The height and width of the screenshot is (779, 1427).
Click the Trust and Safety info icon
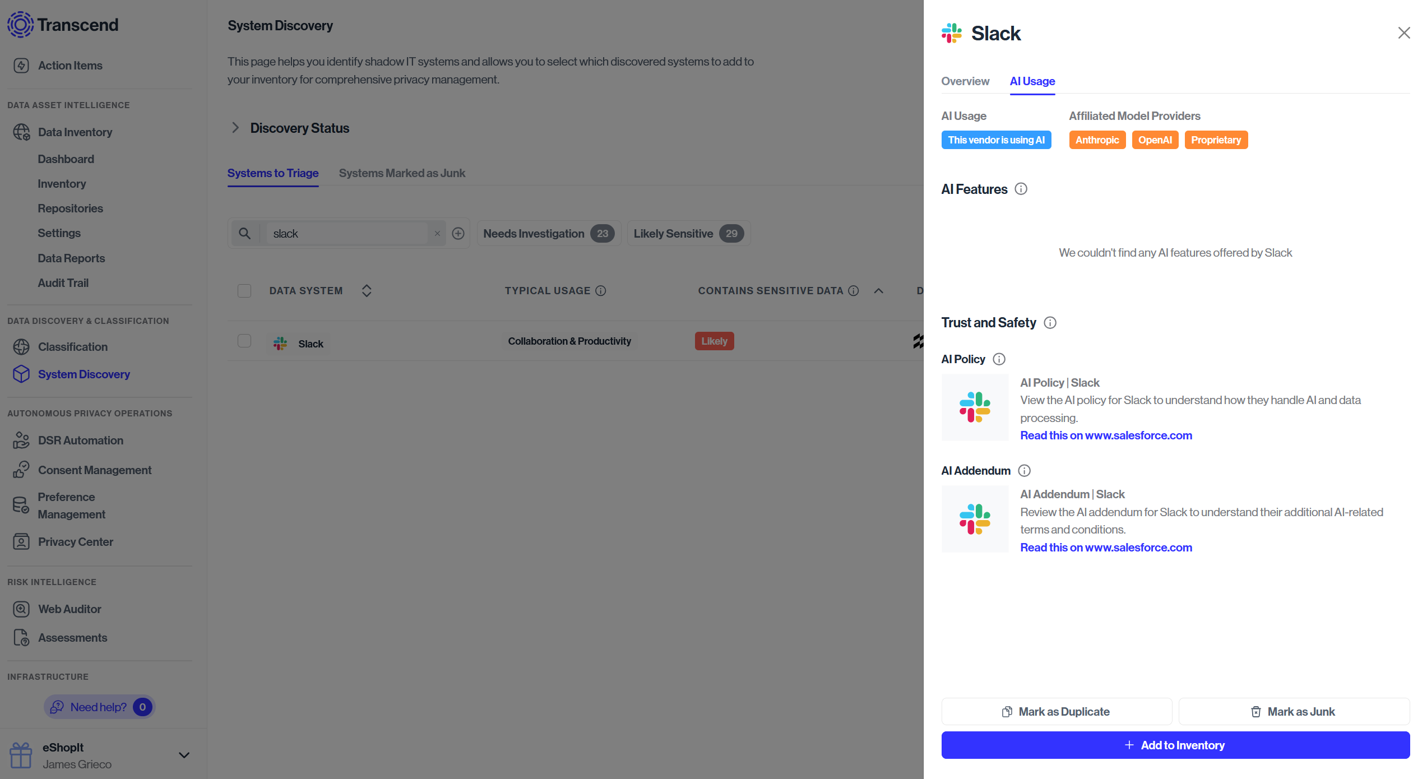1050,323
